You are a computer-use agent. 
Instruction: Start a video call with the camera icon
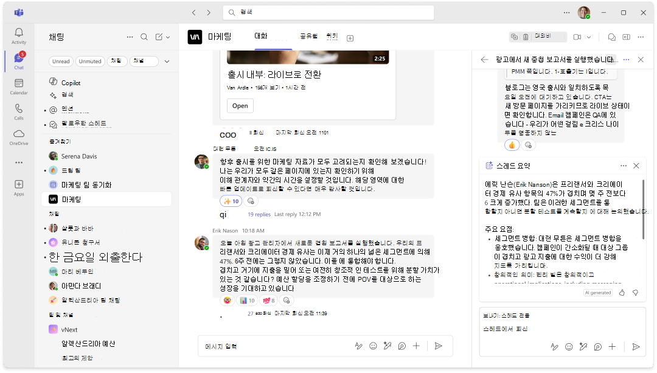tap(577, 37)
